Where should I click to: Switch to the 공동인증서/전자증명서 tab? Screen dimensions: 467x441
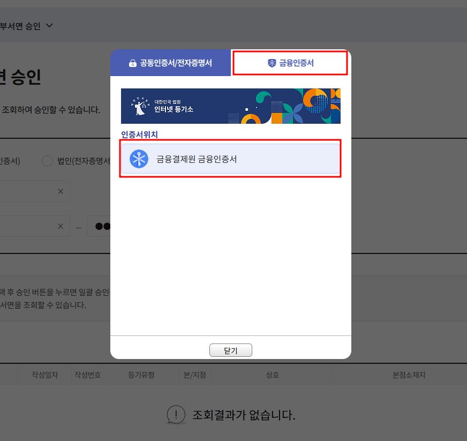[170, 63]
